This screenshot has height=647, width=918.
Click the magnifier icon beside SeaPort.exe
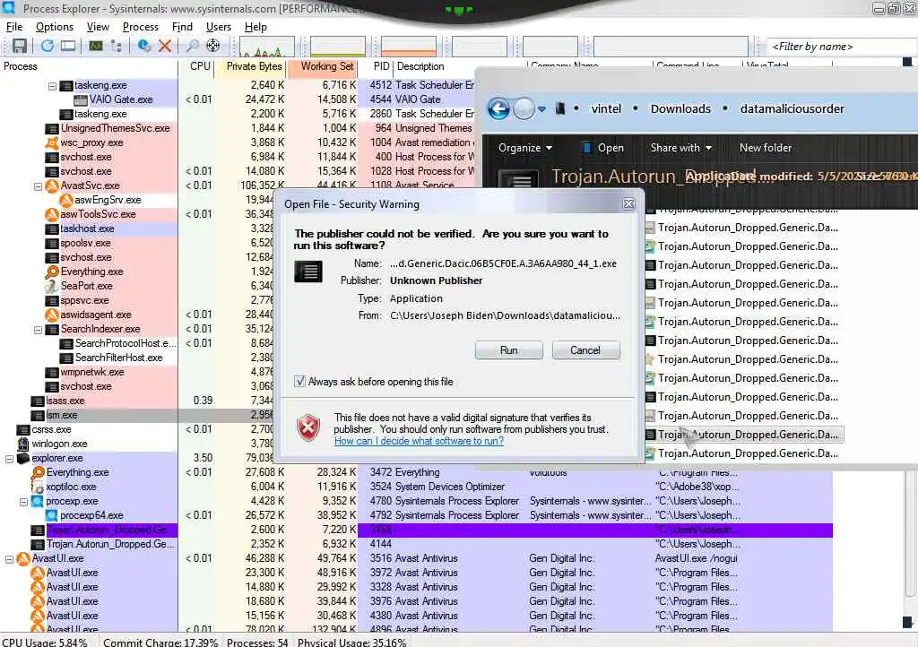coord(52,286)
